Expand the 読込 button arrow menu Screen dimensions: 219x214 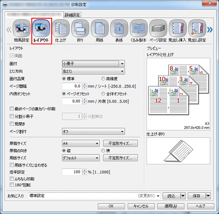click(x=183, y=196)
